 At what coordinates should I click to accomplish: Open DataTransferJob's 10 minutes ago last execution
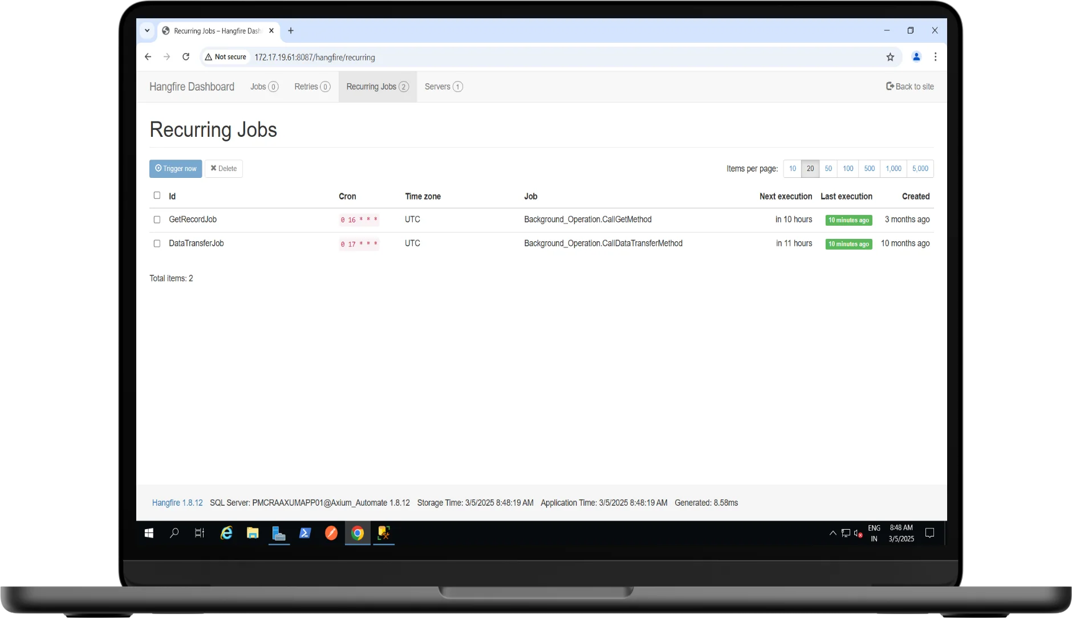tap(848, 244)
